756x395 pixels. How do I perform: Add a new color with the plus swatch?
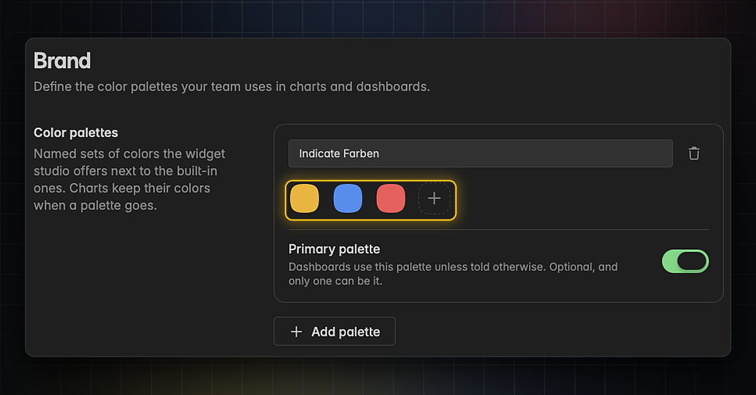tap(434, 198)
